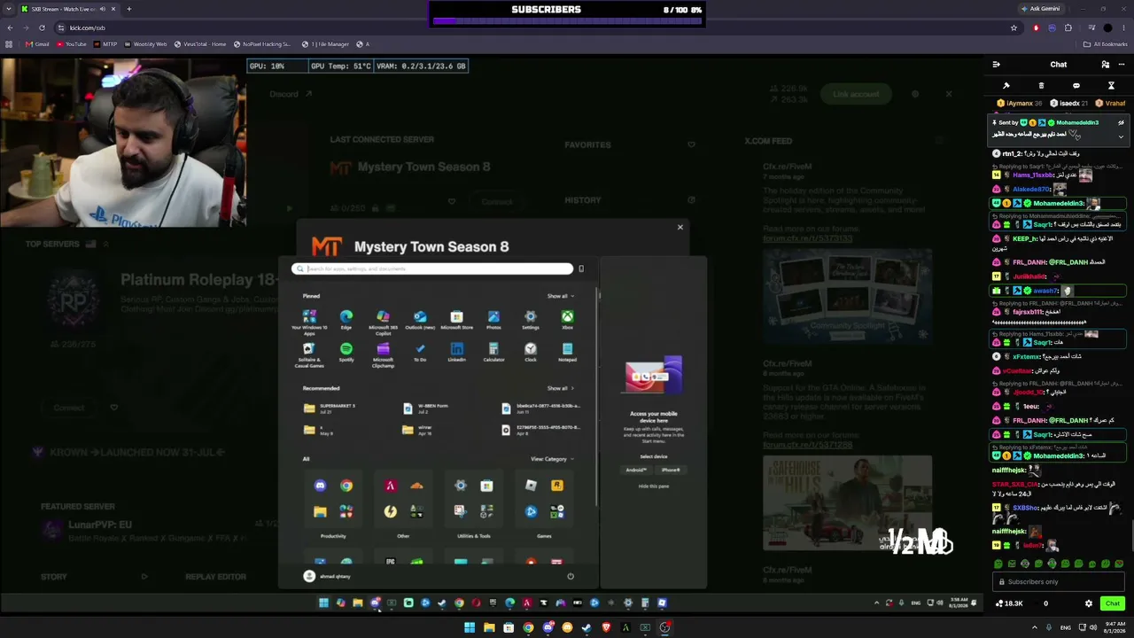Click the power button in Start menu
The height and width of the screenshot is (638, 1134).
point(571,576)
